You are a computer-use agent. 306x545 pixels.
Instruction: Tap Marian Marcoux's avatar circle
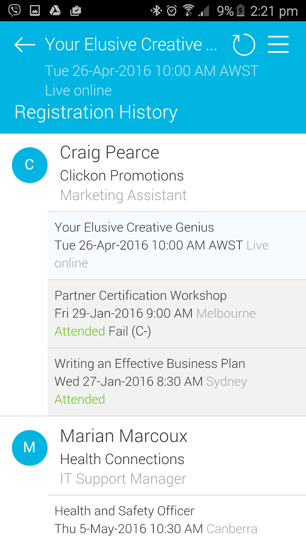(x=30, y=448)
